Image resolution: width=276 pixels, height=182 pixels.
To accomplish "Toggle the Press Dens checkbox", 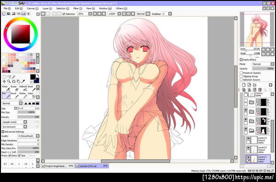I will pos(10,156).
